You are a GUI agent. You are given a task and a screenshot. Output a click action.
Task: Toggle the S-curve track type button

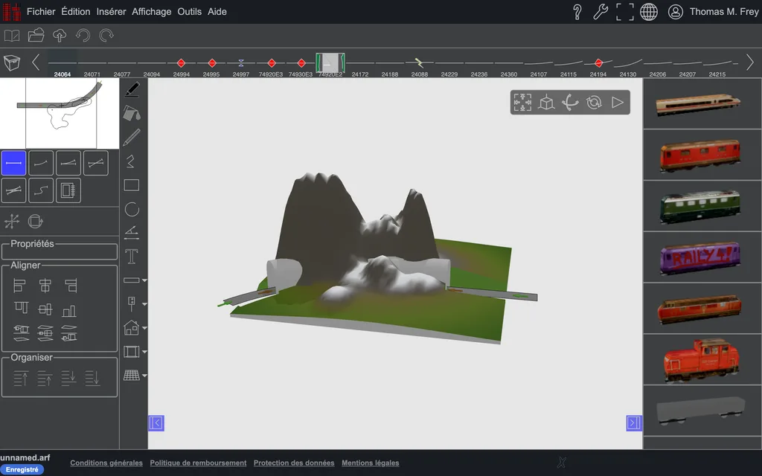coord(41,190)
